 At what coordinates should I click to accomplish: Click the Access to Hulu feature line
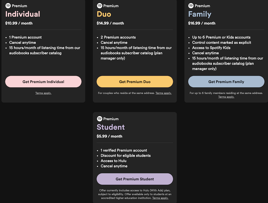(x=114, y=161)
